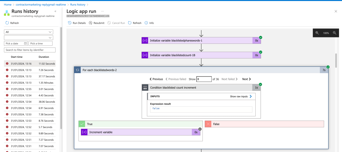
Task: Go to Next iteration
Action: tap(247, 79)
